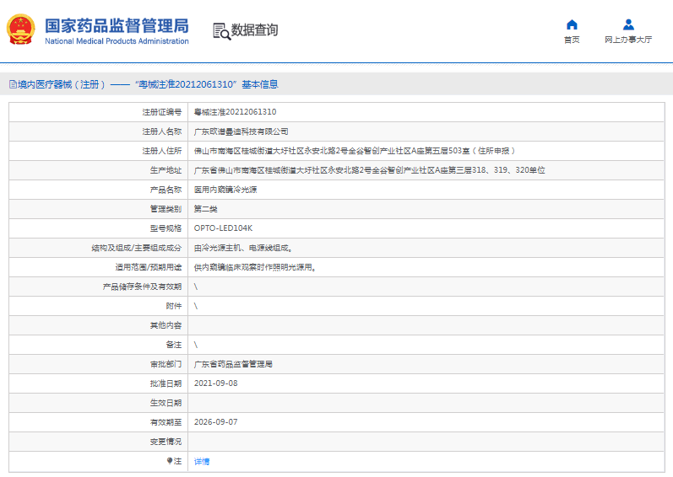
Task: Click the 有效期至 row label
Action: click(x=166, y=422)
